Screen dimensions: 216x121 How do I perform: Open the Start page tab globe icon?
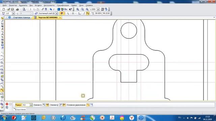pos(9,17)
